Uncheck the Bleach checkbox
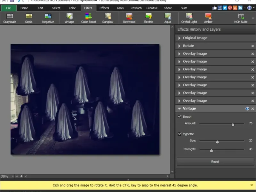Image resolution: width=256 pixels, height=192 pixels. click(180, 116)
